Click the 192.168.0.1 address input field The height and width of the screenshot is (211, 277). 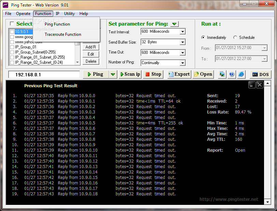tap(44, 75)
